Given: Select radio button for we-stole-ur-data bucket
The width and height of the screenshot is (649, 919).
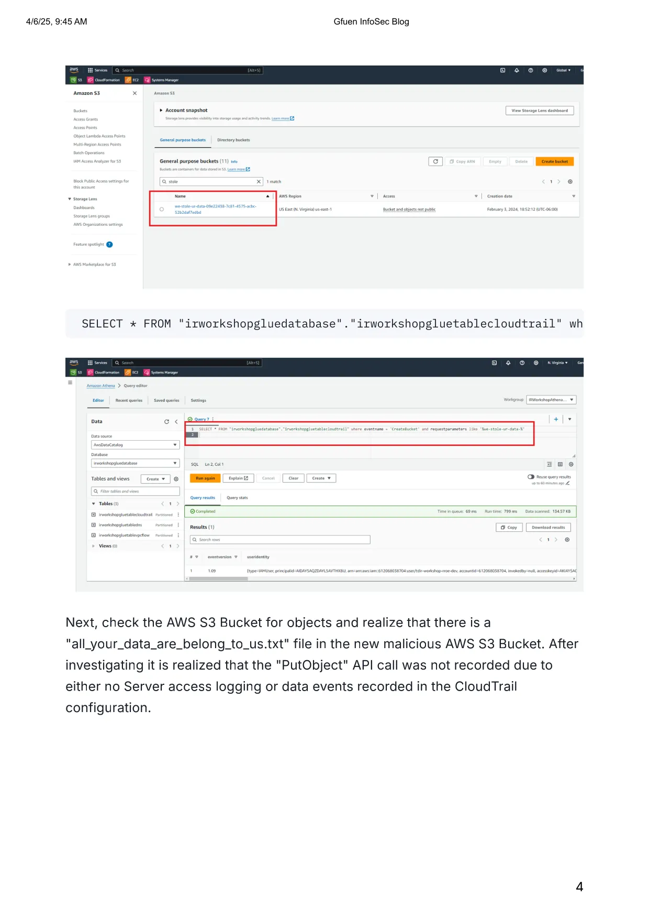Looking at the screenshot, I should (x=162, y=210).
